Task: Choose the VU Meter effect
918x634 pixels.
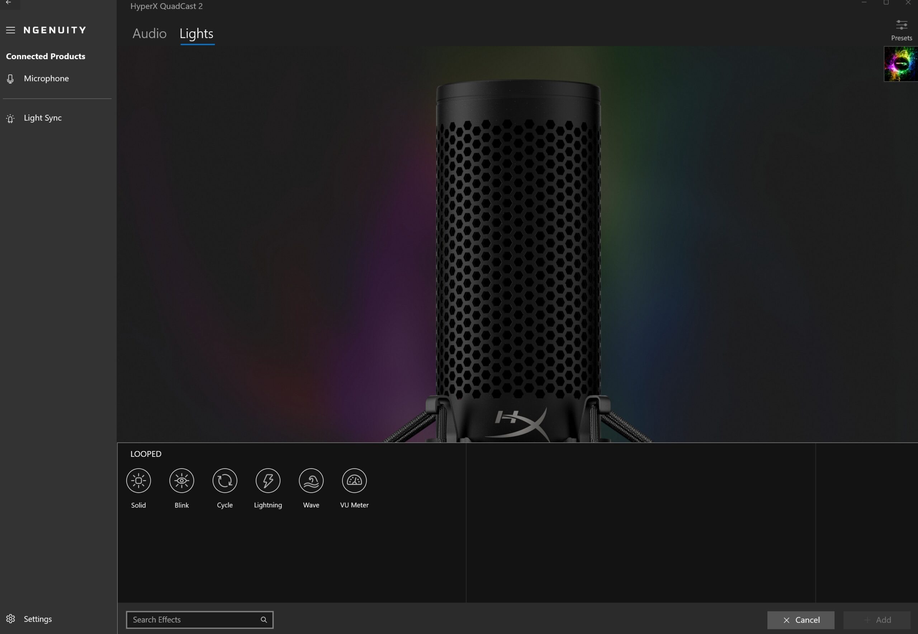Action: click(x=354, y=480)
